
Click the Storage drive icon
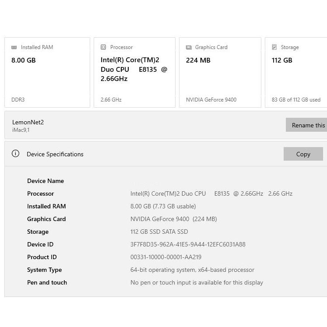click(274, 47)
